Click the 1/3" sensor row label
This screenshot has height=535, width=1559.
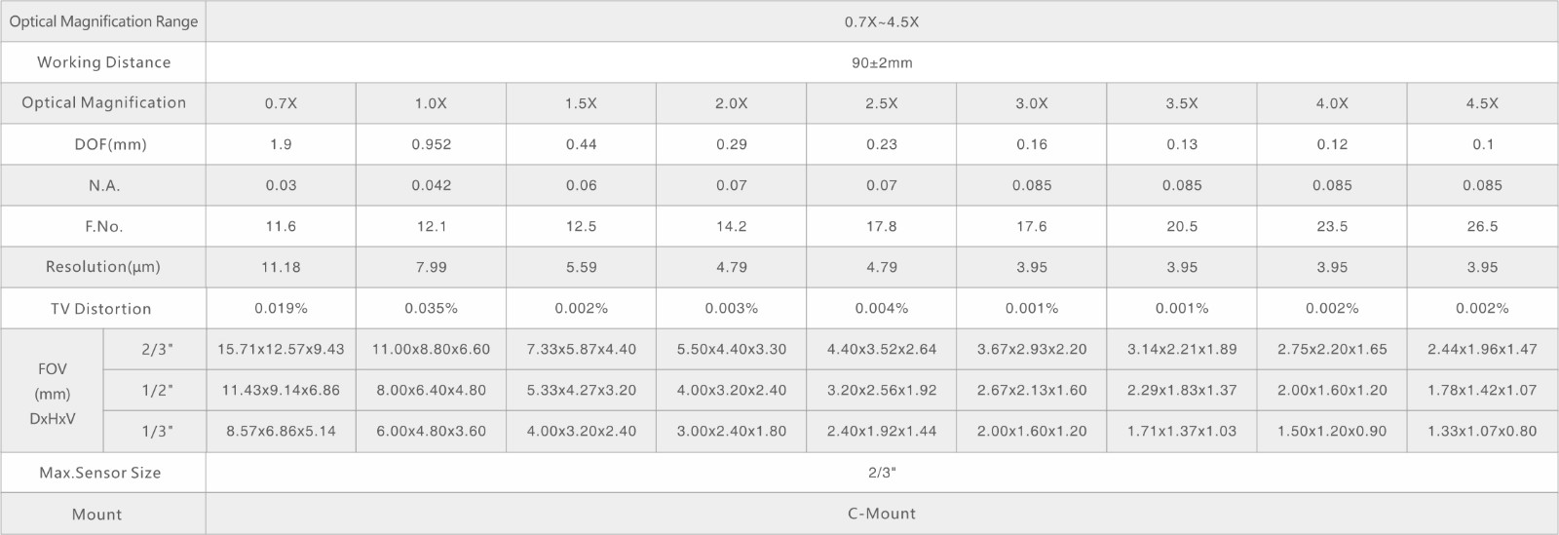pyautogui.click(x=155, y=431)
